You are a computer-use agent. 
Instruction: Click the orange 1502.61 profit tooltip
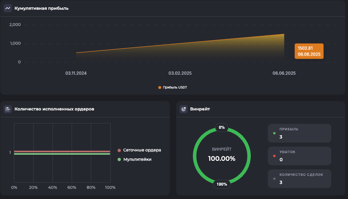click(x=309, y=51)
